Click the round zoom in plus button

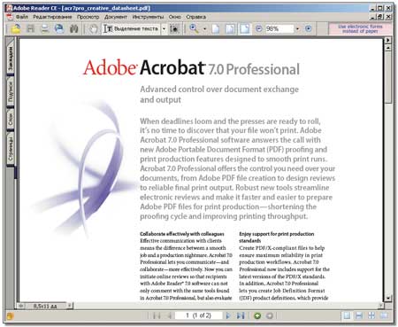tap(308, 28)
